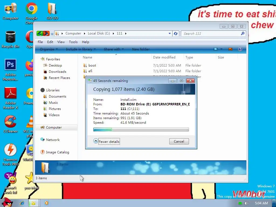Launch Google Chrome from desktop
The image size is (276, 207).
31,13
